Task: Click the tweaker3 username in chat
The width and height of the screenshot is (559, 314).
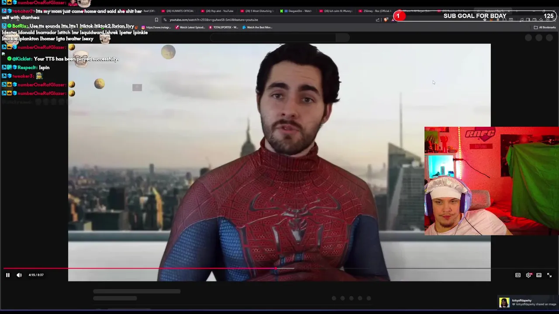Action: 23,76
